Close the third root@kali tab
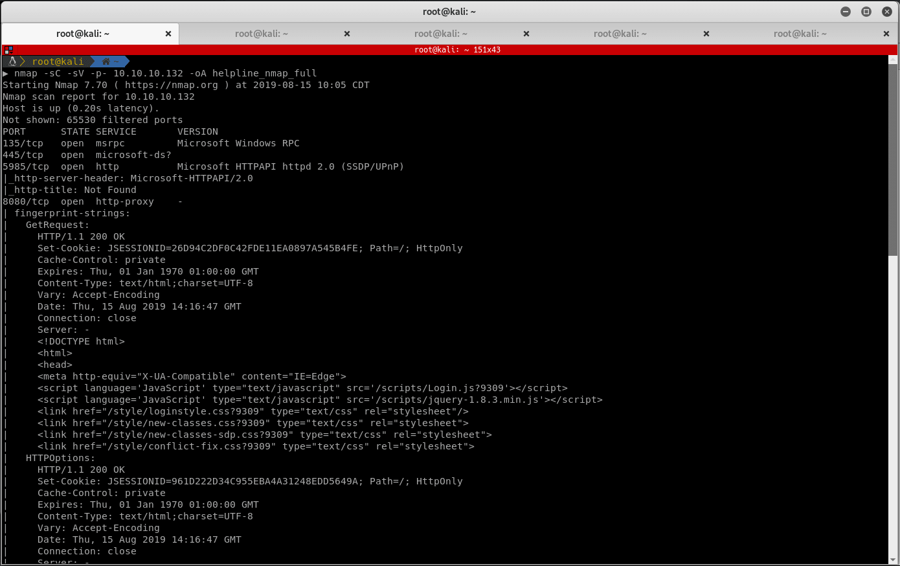The width and height of the screenshot is (900, 566). pos(526,34)
